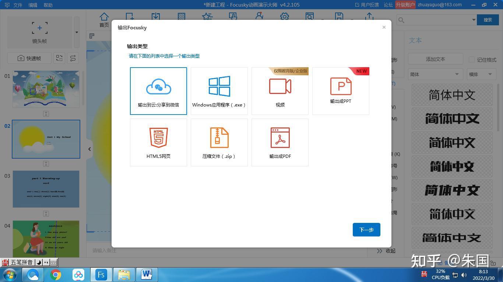Image resolution: width=503 pixels, height=282 pixels.
Task: Expand the 镜头帧 frame type dropdown arrow
Action: tap(77, 32)
